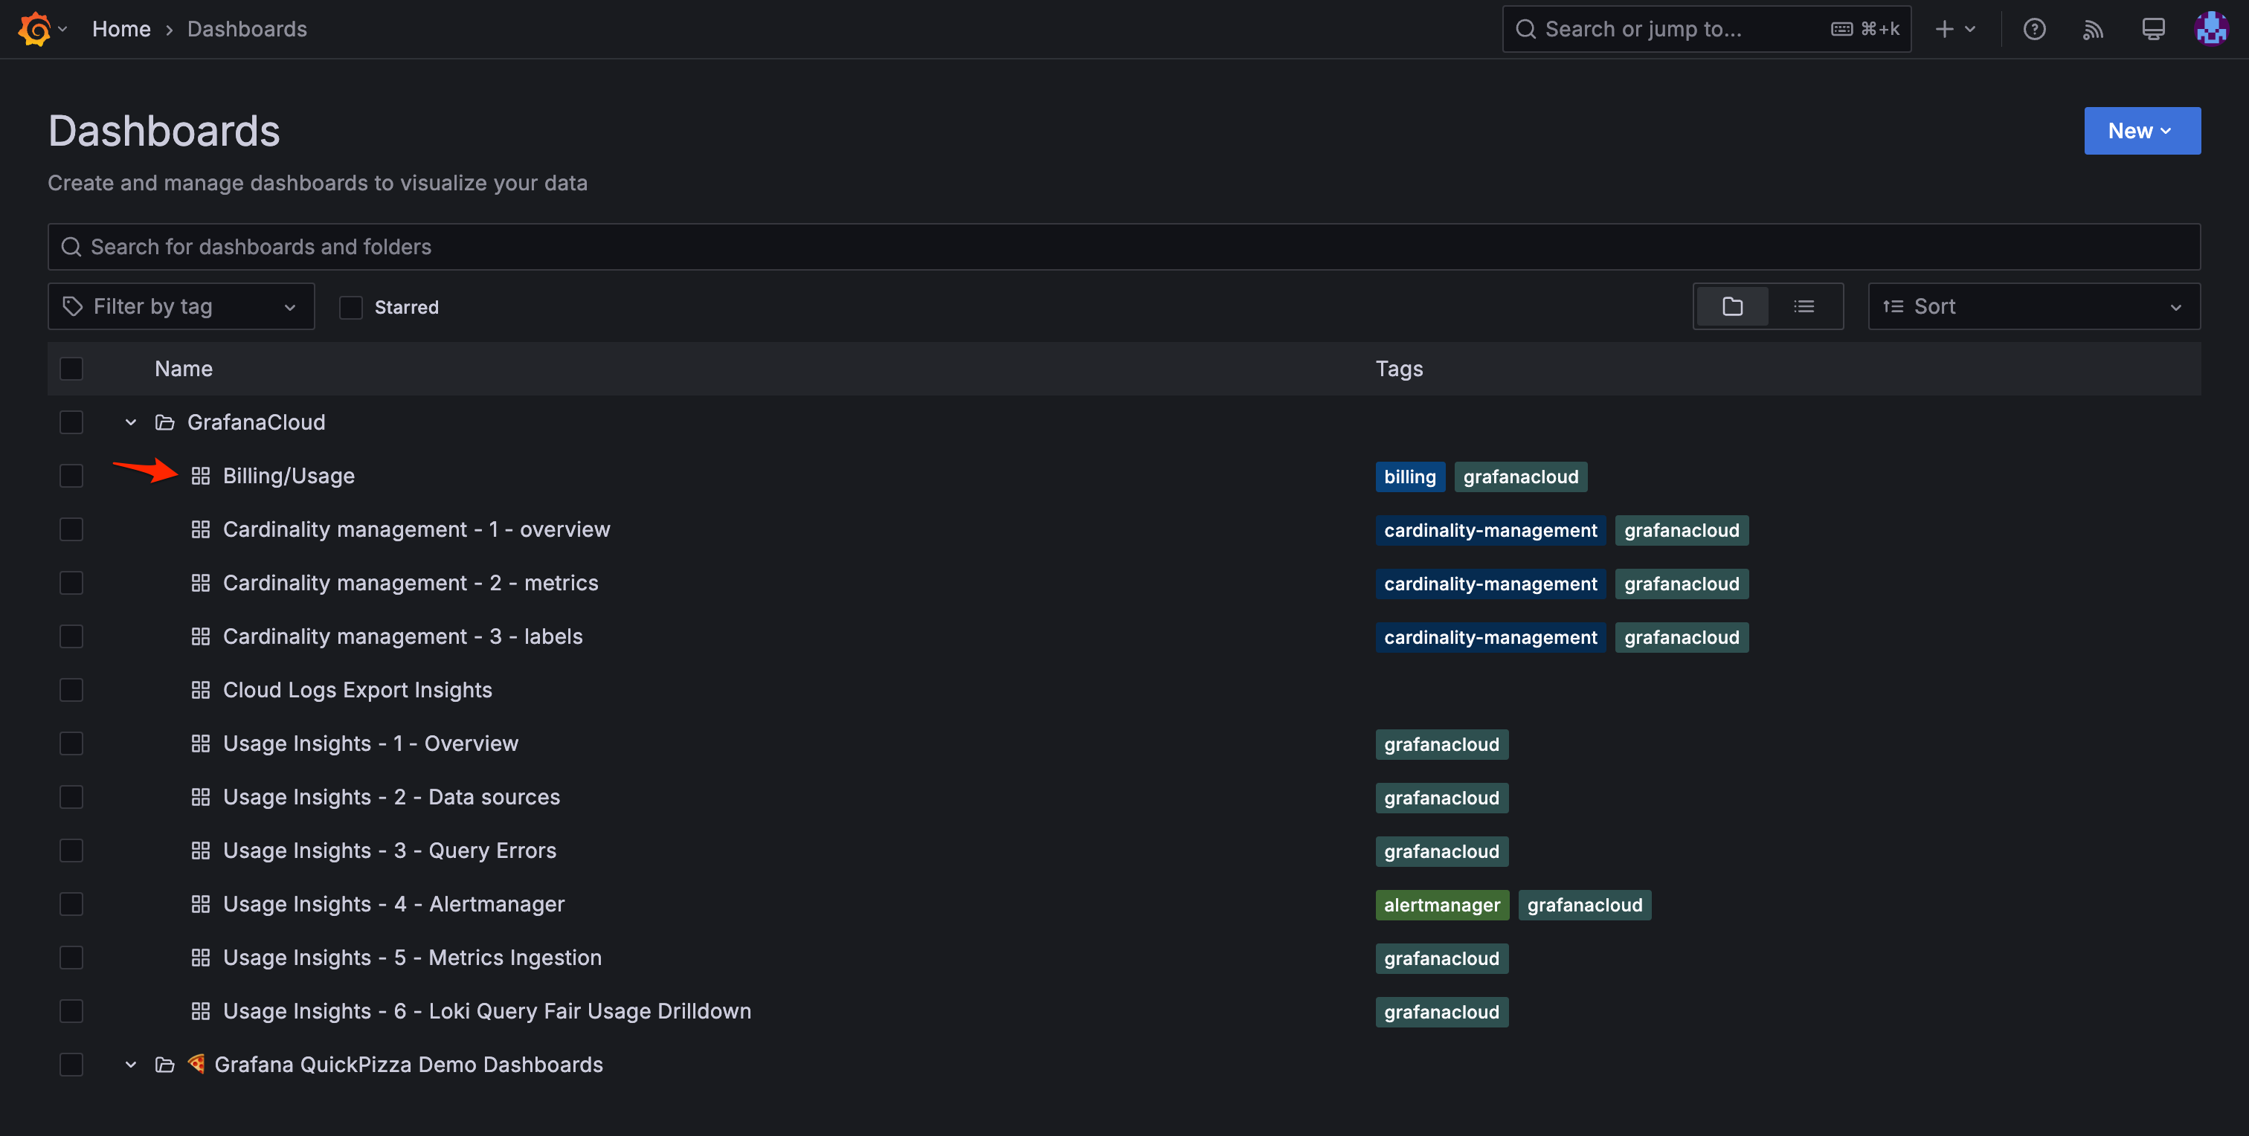Click the blue New button
The image size is (2249, 1136).
[x=2142, y=131]
